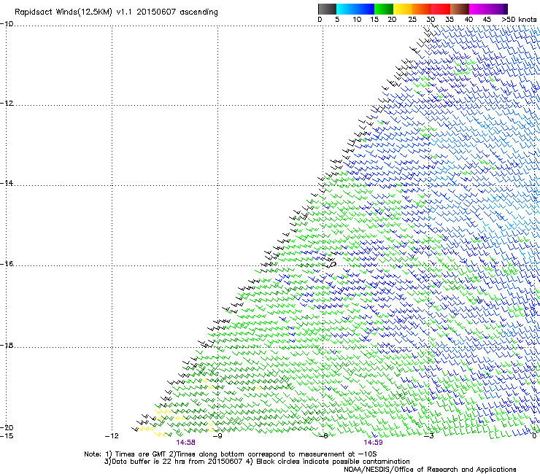Click the '-15' longitude axis label

tap(7, 436)
